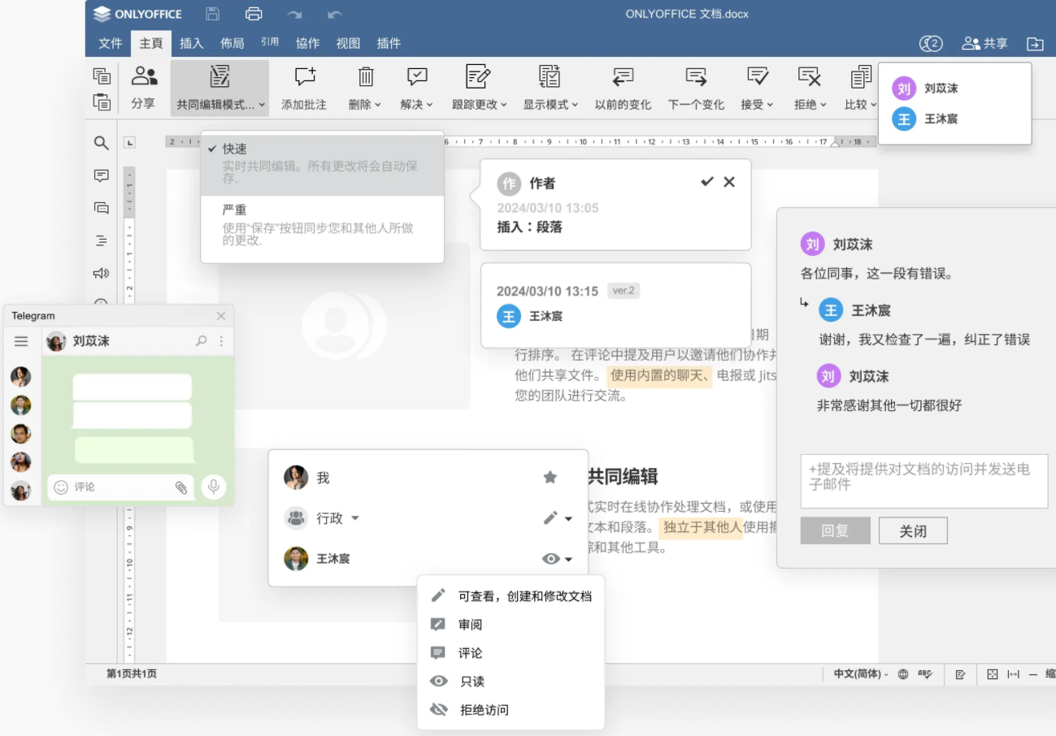Click the emoji icon in Telegram input
1056x736 pixels.
click(61, 487)
